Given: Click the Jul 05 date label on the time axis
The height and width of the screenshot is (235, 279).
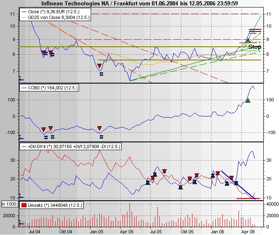Looking at the screenshot, I should (156, 232).
